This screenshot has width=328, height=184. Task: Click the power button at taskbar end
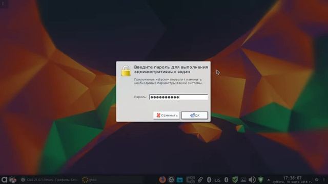point(317,179)
